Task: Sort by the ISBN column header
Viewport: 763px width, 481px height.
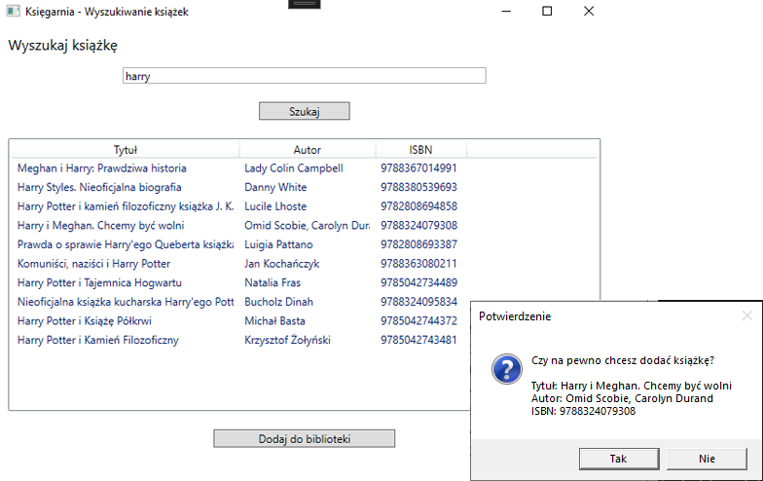Action: tap(420, 150)
